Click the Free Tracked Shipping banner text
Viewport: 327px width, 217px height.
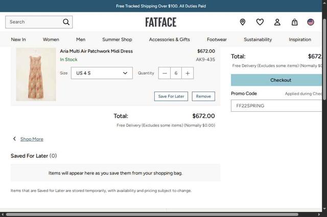[161, 6]
